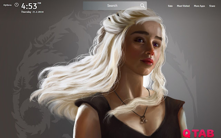Click the Share link
Viewport: 221px width, 138px height.
click(212, 6)
